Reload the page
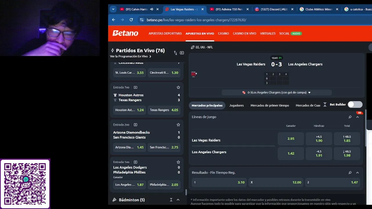Viewport: 372px width, 209px height. 131,20
